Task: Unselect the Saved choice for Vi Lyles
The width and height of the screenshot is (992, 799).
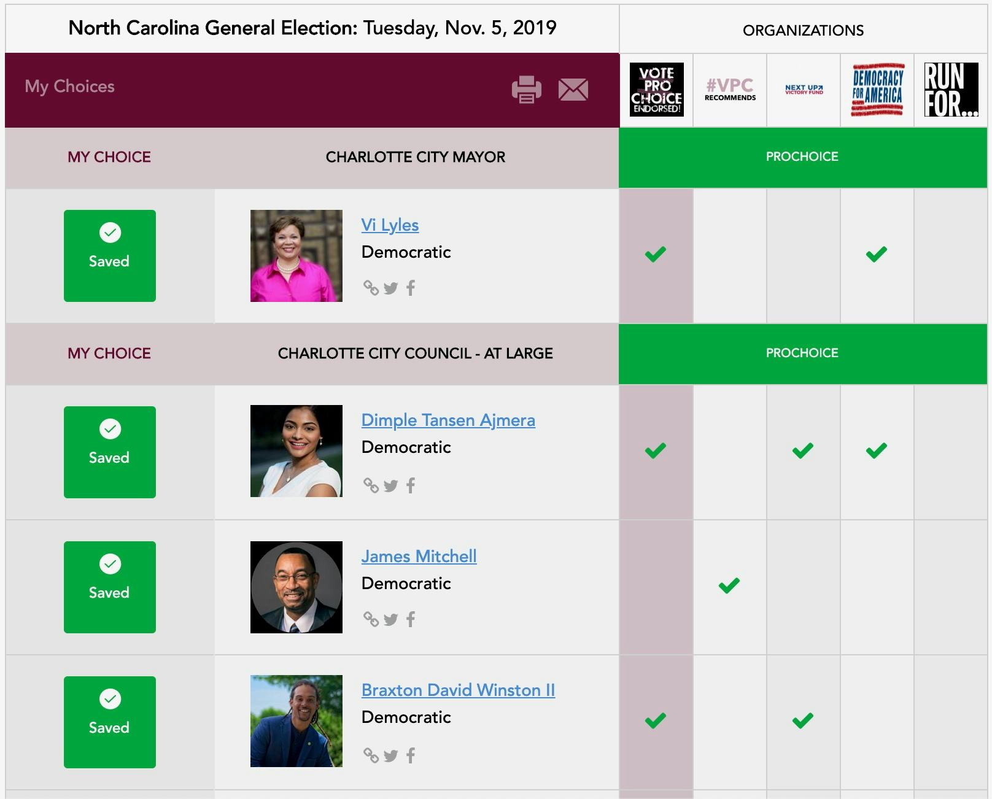Action: 109,256
